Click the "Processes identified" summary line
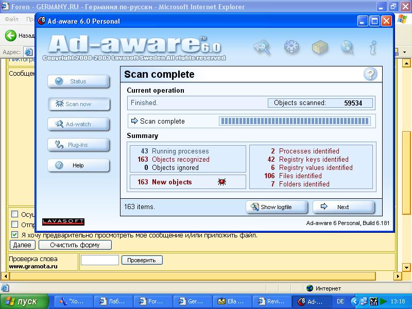412x309 pixels. pos(309,151)
